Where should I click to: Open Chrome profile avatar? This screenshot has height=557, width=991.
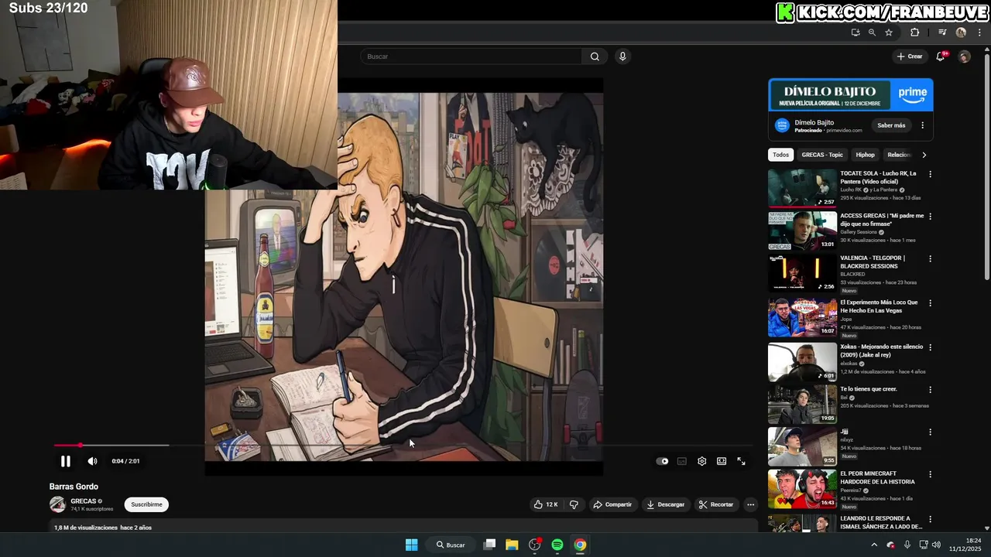[x=961, y=32]
